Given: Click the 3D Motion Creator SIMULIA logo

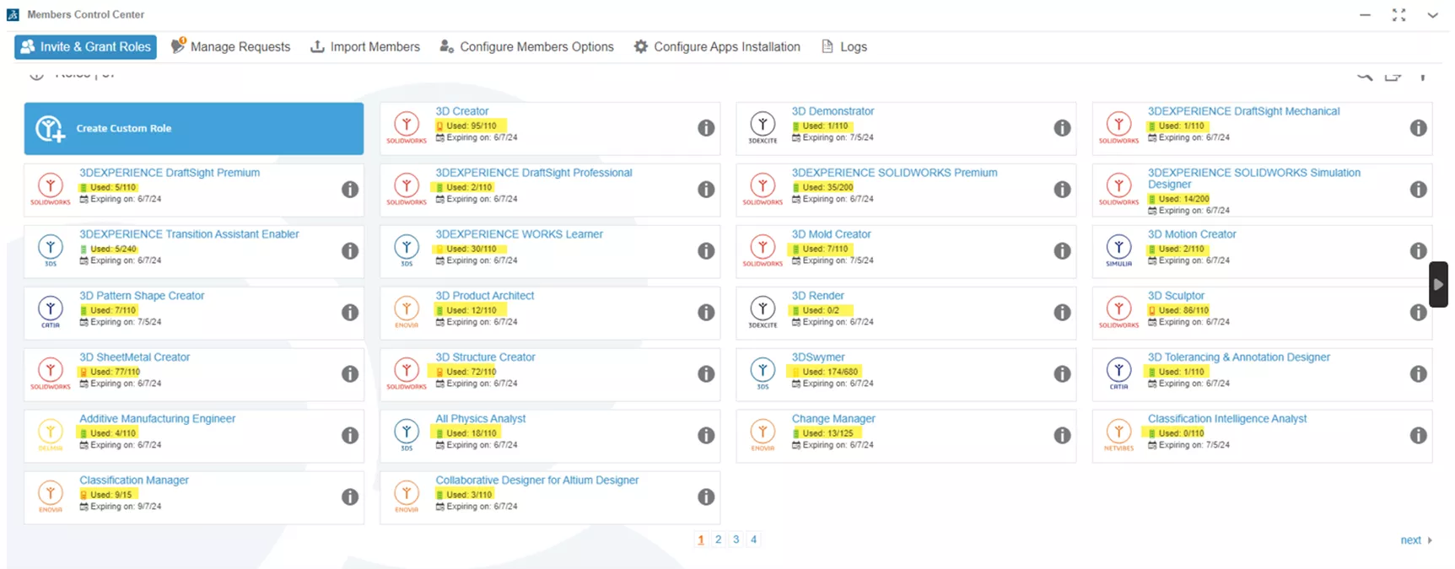Looking at the screenshot, I should tap(1118, 250).
